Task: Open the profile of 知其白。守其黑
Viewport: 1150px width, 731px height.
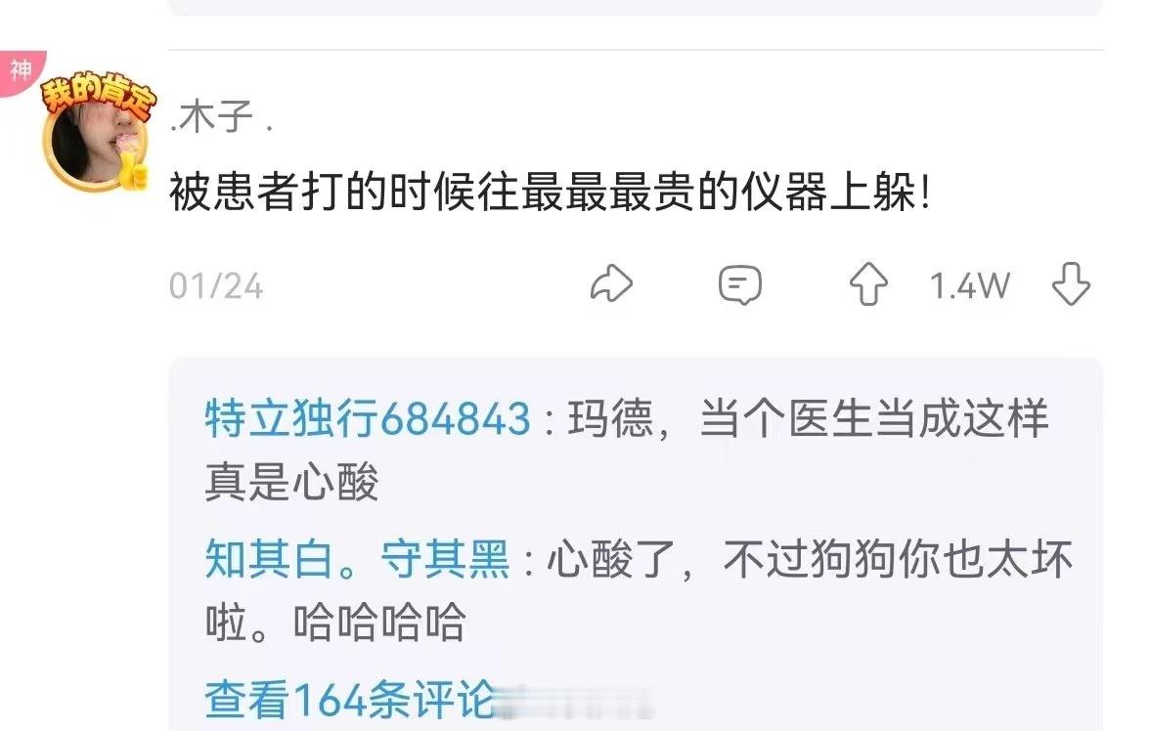Action: point(357,559)
